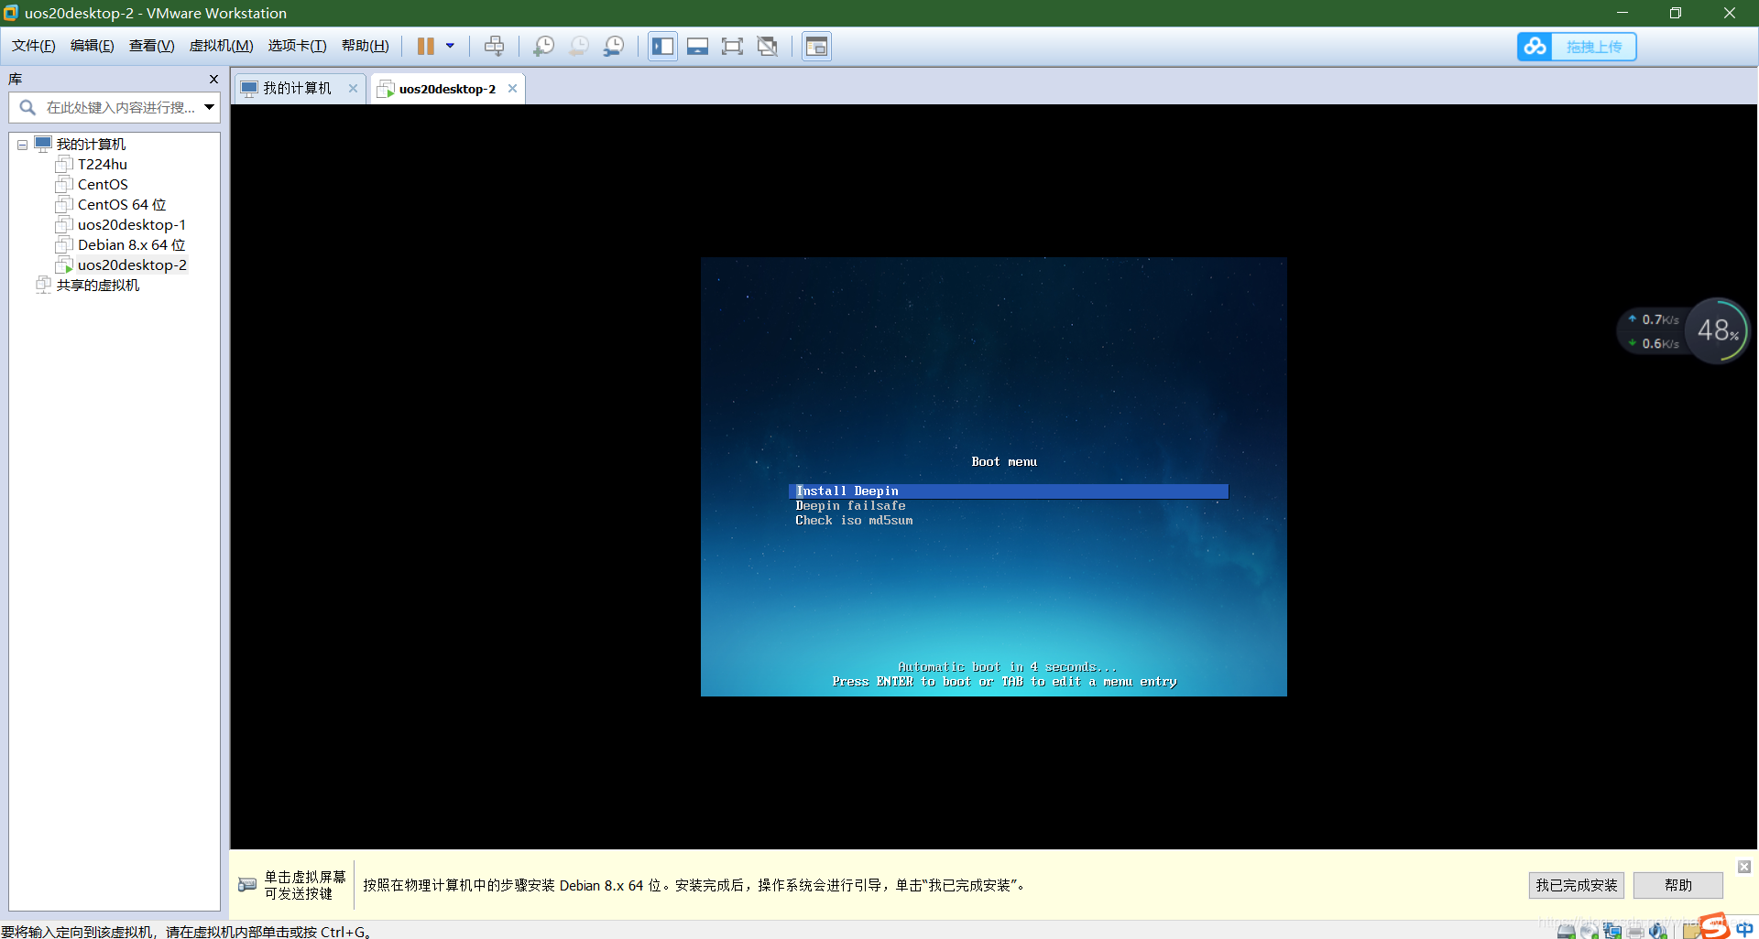The width and height of the screenshot is (1759, 939).
Task: Close the 我的计算机 tab
Action: point(353,89)
